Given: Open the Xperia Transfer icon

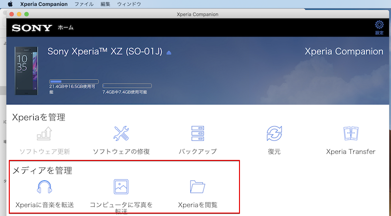Looking at the screenshot, I should [350, 133].
